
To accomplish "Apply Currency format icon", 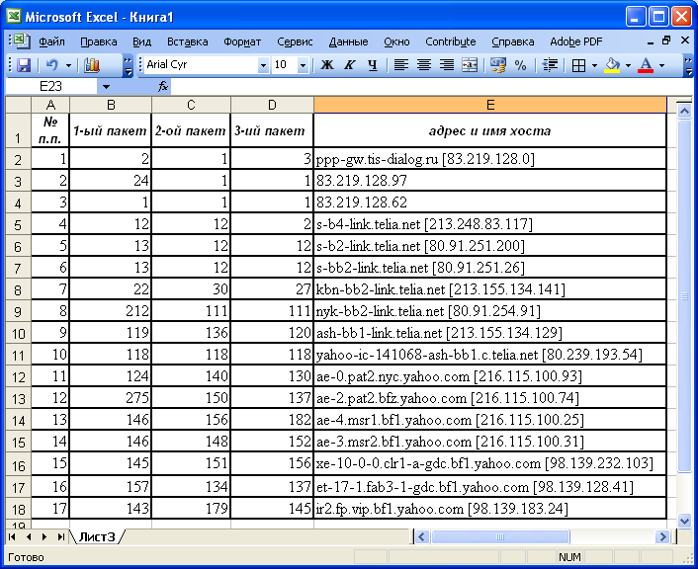I will tap(497, 65).
